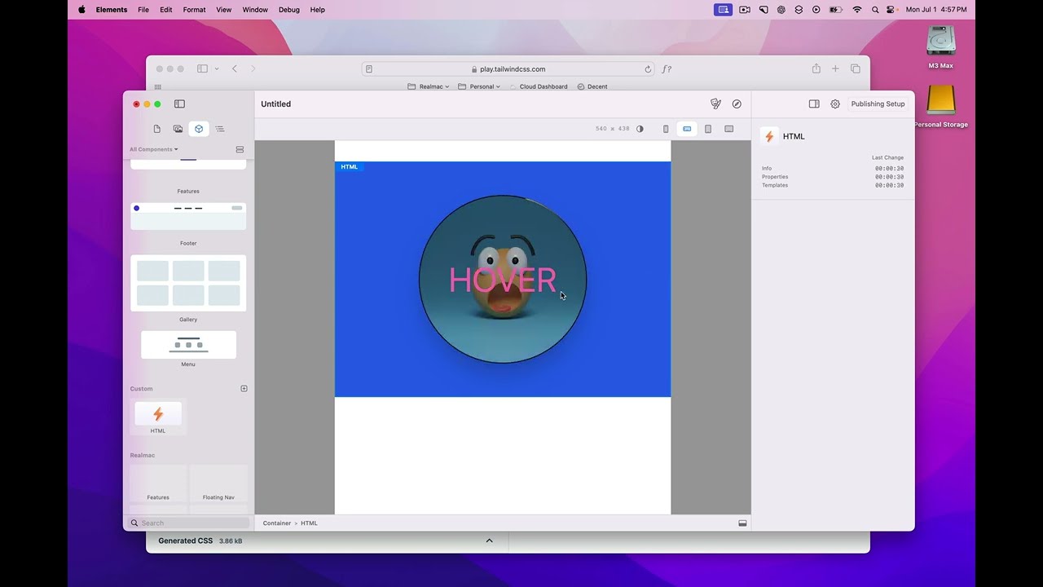This screenshot has width=1043, height=587.
Task: Click the compass preview icon
Action: [x=737, y=104]
